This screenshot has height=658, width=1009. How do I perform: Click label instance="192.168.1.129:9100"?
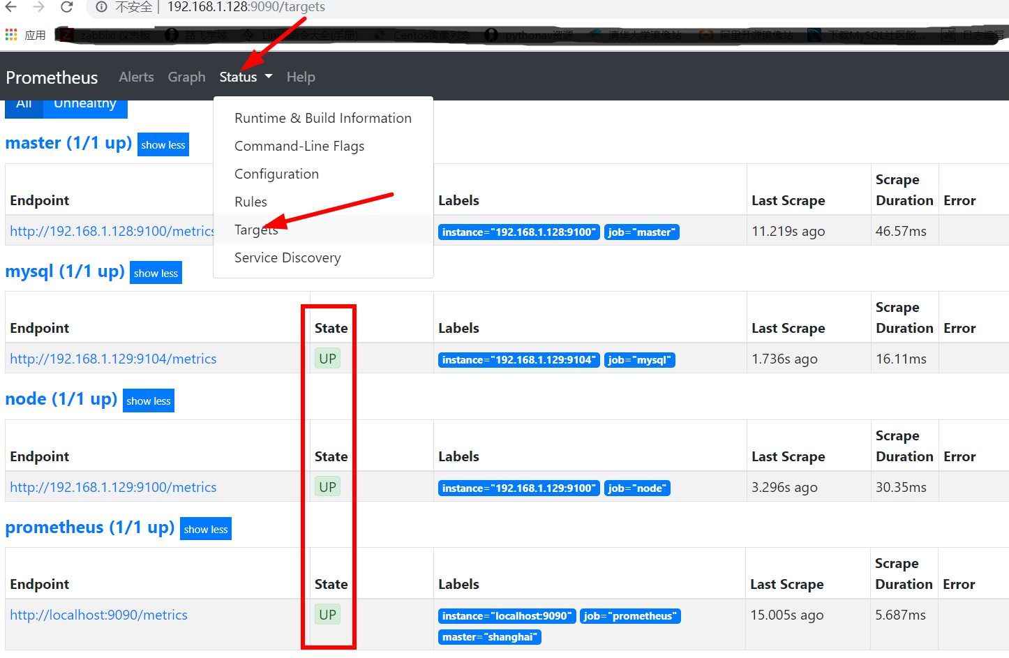coord(519,488)
